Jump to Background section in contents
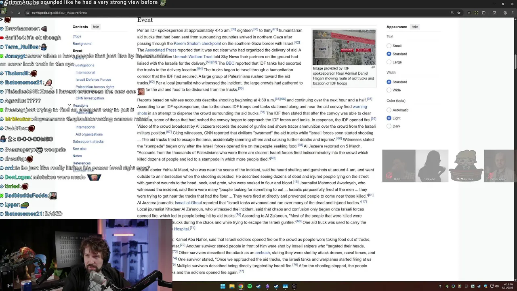The width and height of the screenshot is (517, 291). (x=82, y=44)
